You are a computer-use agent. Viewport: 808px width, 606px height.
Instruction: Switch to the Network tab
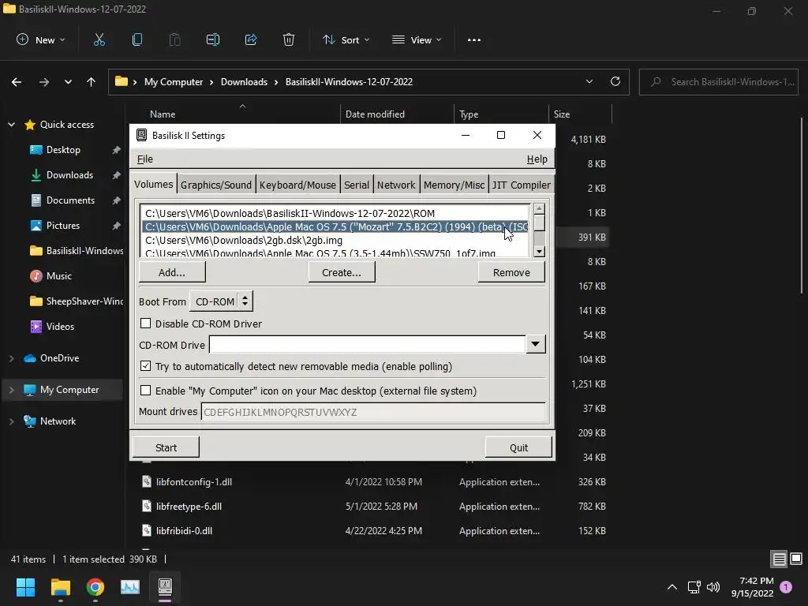coord(396,185)
